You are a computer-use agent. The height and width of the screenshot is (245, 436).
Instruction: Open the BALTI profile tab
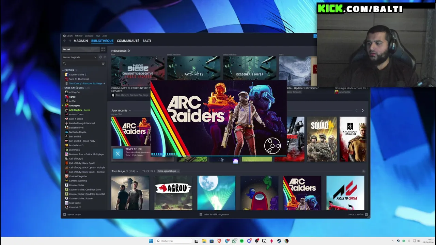[146, 41]
